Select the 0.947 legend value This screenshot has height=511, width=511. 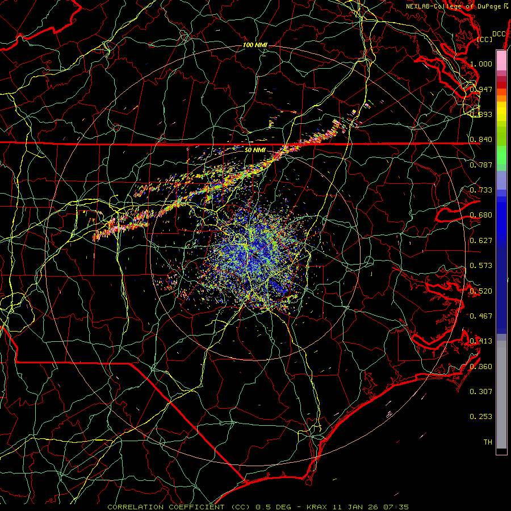[x=481, y=89]
